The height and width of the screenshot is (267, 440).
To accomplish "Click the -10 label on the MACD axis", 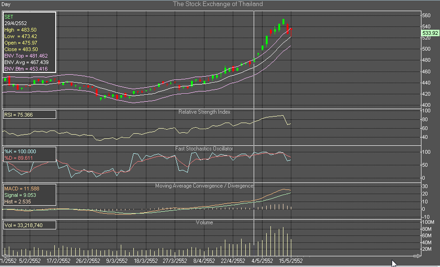I will coord(426,217).
